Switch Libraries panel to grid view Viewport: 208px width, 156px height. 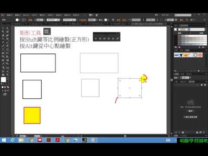pos(202,85)
